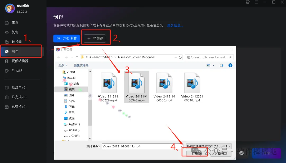
Task: Open the 转换器 module
Action: (x=13, y=42)
